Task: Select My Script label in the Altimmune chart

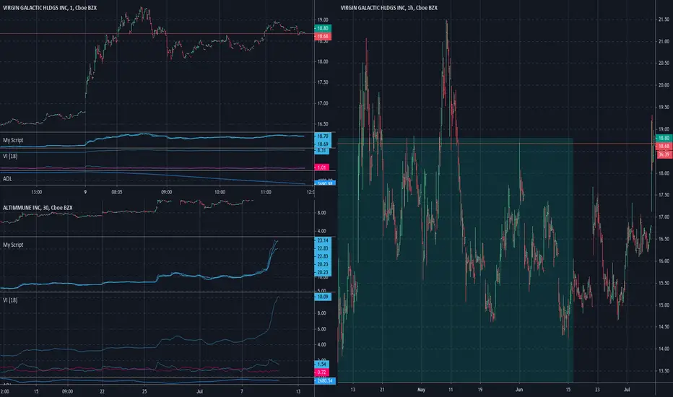Action: [13, 245]
